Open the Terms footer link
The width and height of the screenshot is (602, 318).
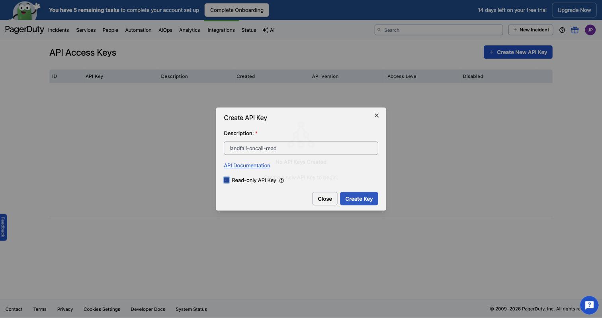[x=40, y=309]
